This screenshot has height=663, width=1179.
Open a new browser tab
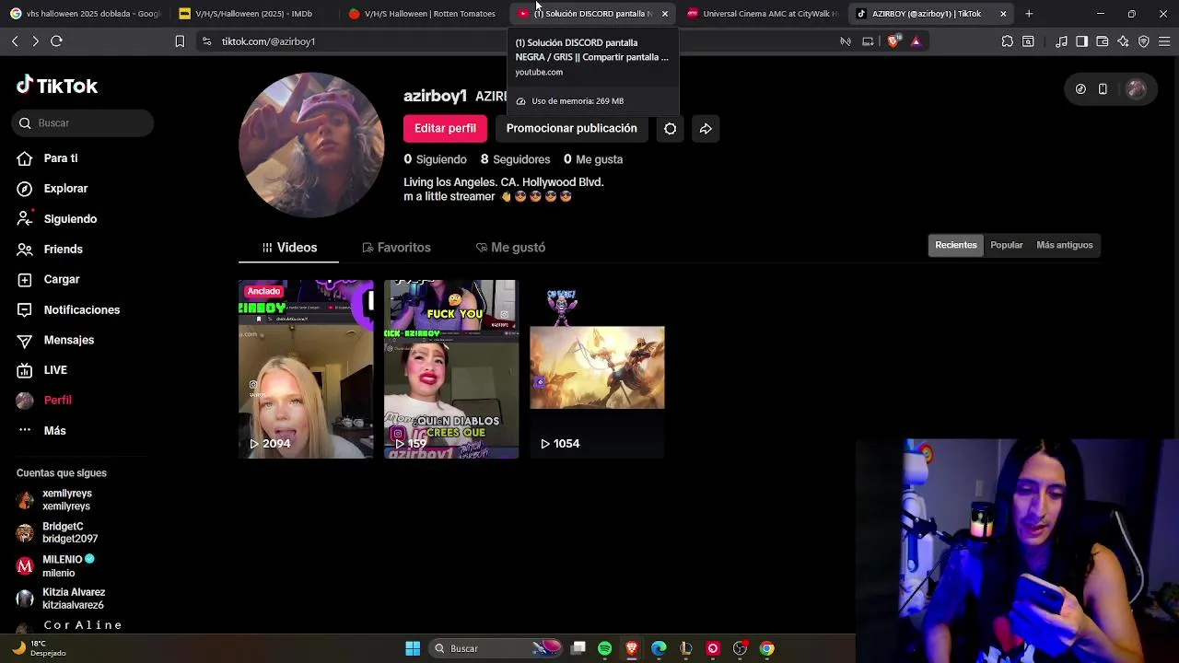[x=1029, y=14]
